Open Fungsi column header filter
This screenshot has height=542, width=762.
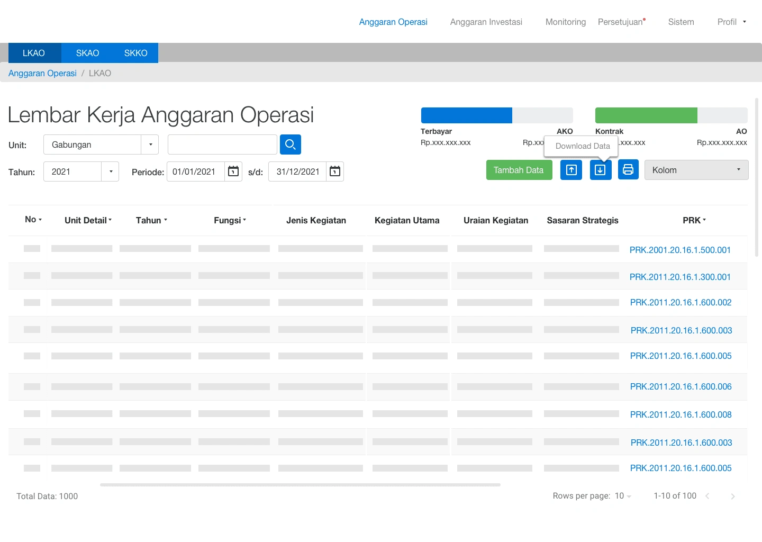(230, 220)
